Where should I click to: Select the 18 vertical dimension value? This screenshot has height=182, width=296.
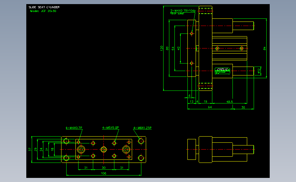(53, 149)
